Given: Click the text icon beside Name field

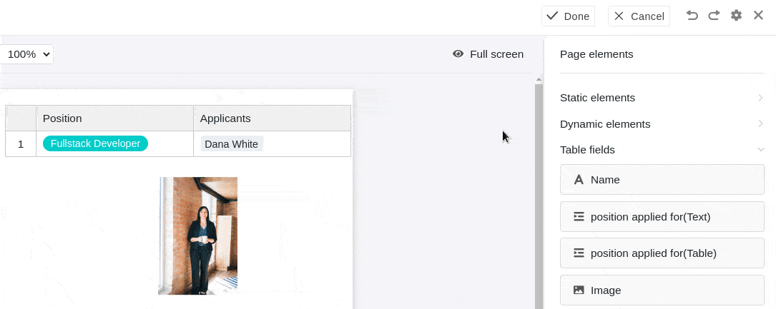Looking at the screenshot, I should point(579,180).
